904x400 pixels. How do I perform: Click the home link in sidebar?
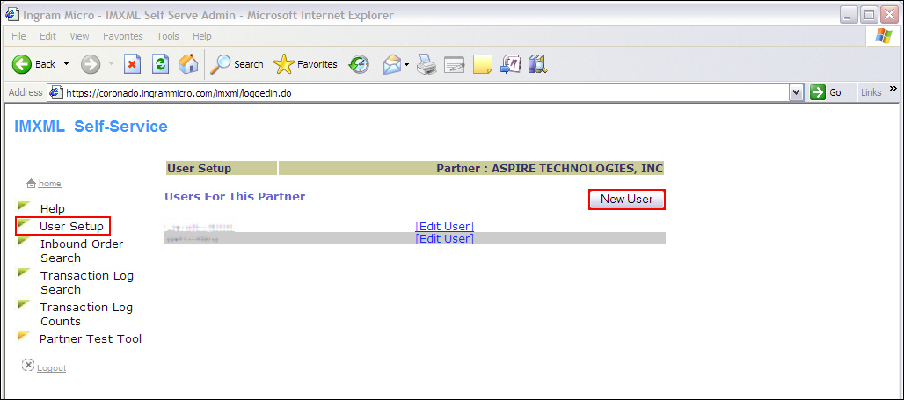click(x=49, y=183)
